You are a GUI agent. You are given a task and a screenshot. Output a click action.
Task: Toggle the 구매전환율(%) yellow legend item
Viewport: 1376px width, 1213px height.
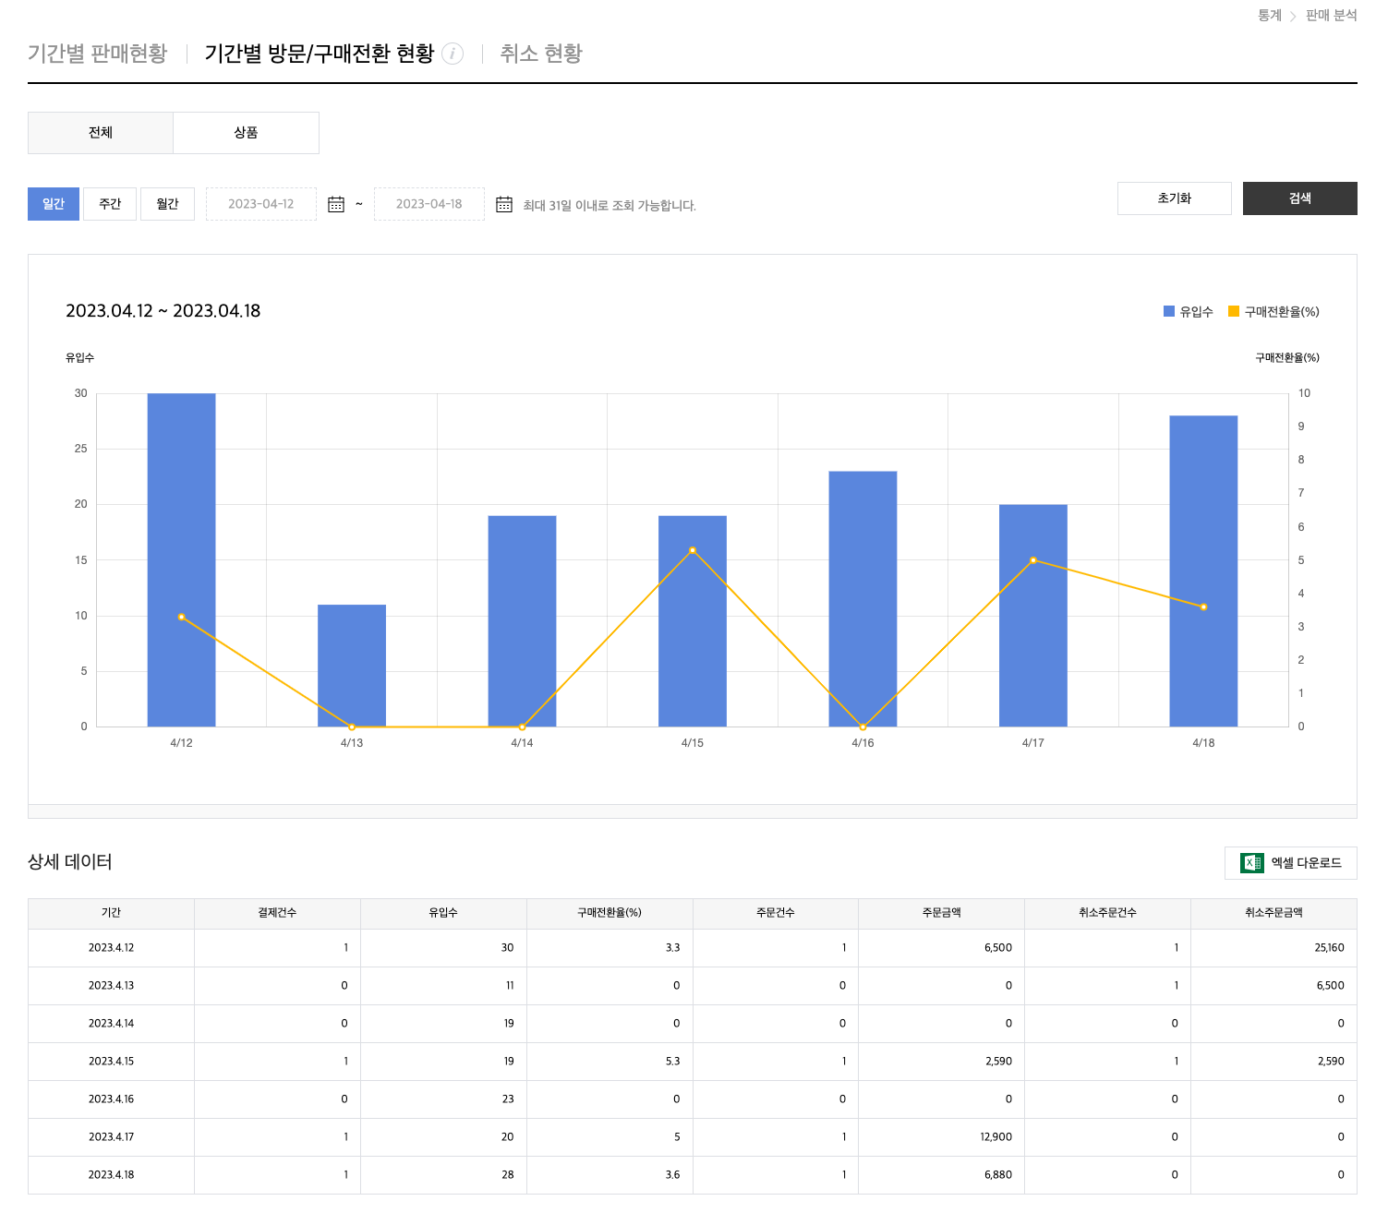click(x=1273, y=312)
